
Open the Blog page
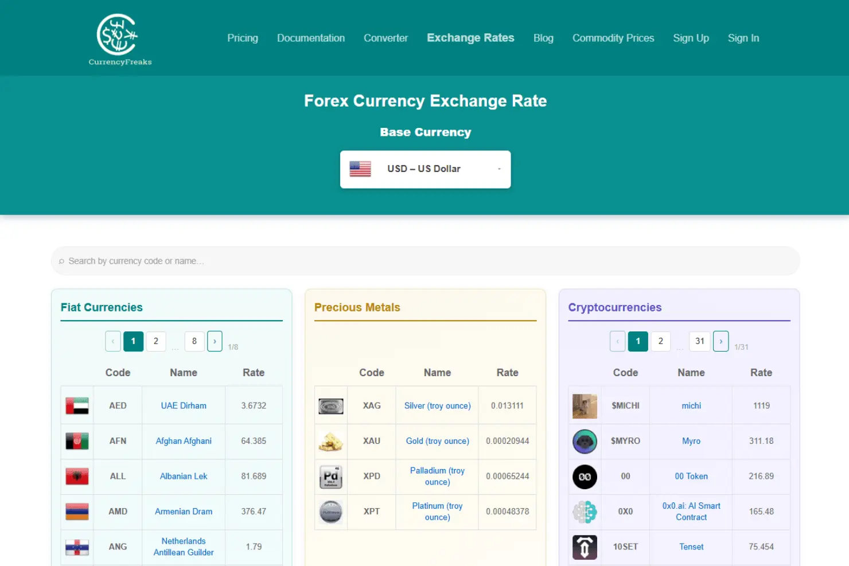point(543,38)
